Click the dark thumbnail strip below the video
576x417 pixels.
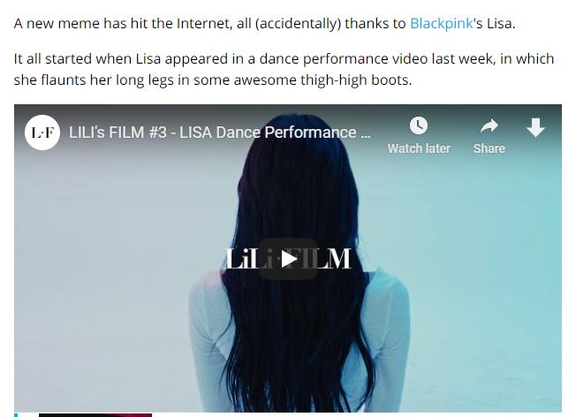click(95, 415)
